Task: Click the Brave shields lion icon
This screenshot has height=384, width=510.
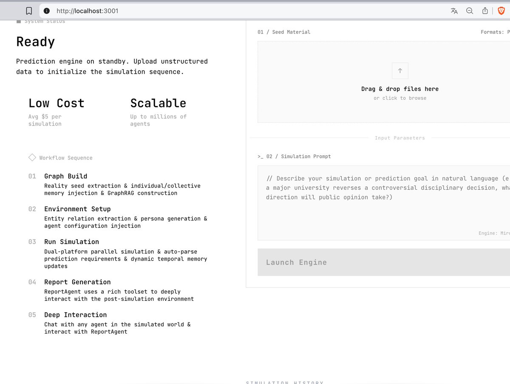Action: [501, 11]
